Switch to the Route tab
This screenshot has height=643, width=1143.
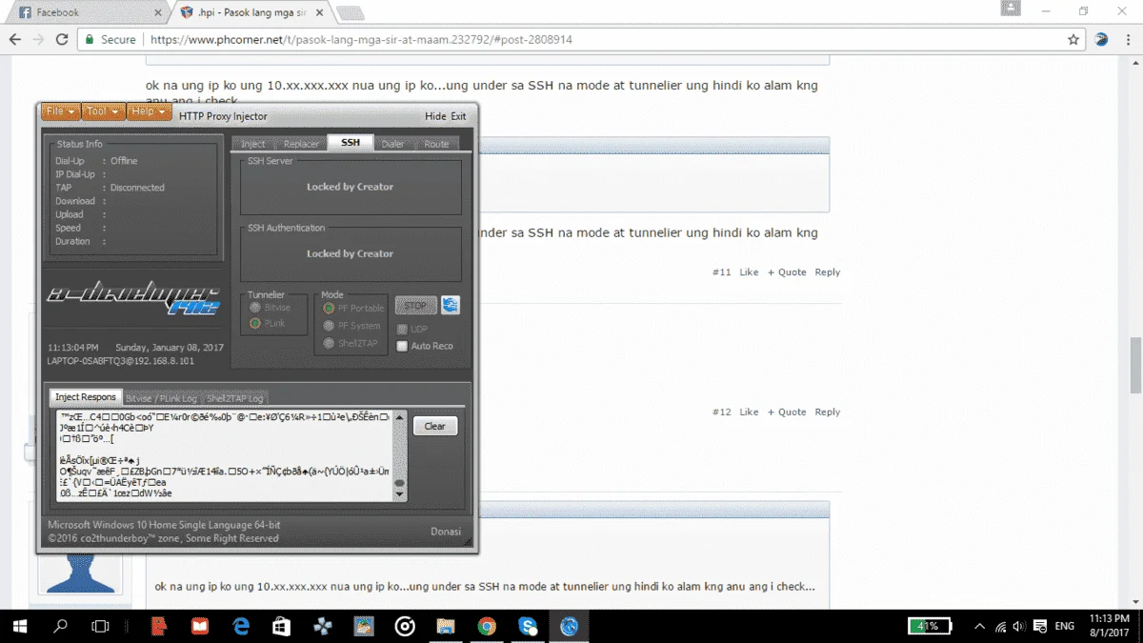pyautogui.click(x=436, y=144)
